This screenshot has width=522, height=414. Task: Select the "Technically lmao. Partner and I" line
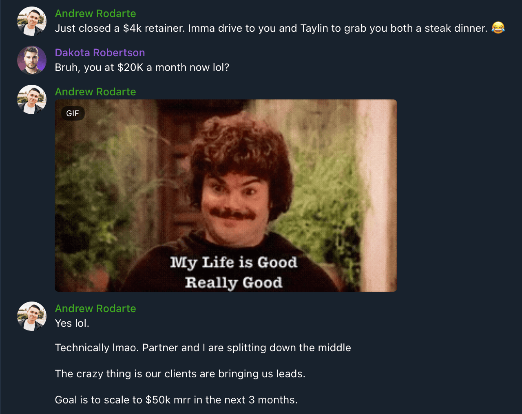203,348
